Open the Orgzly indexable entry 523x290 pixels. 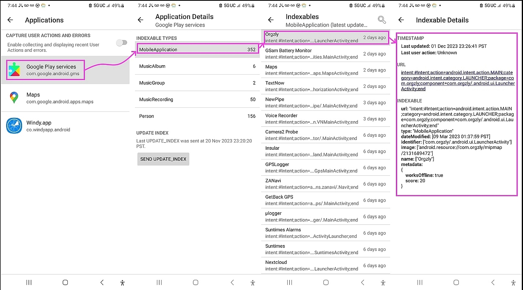tap(326, 38)
